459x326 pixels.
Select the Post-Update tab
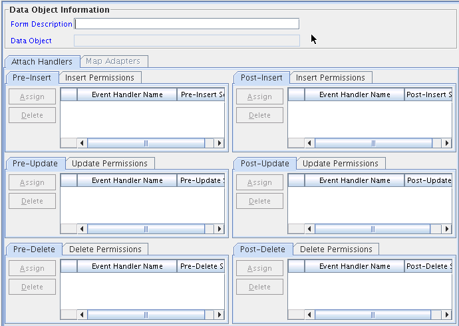(265, 163)
